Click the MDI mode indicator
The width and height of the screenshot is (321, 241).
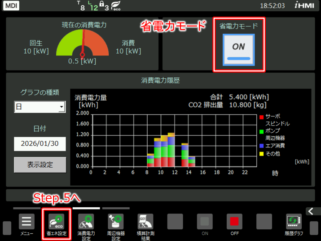[x=11, y=5]
